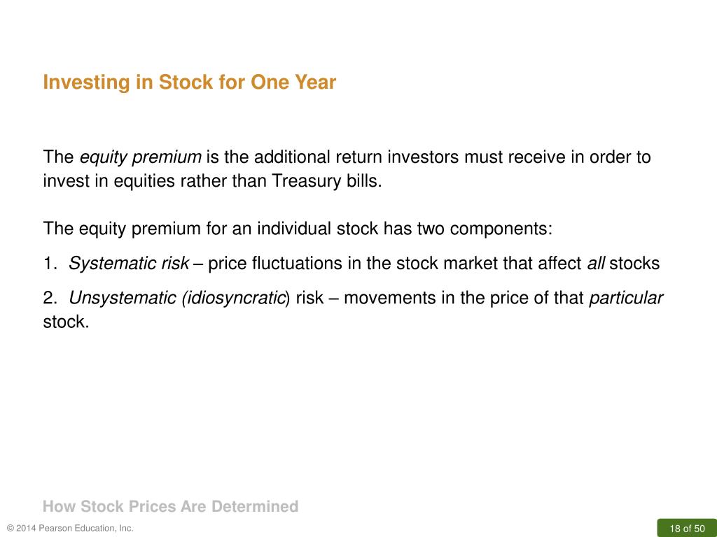Viewport: 717px width, 537px height.
Task: Click the italic word all
Action: [597, 264]
